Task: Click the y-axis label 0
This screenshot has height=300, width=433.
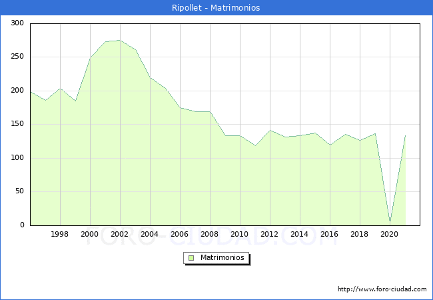Action: tap(22, 225)
